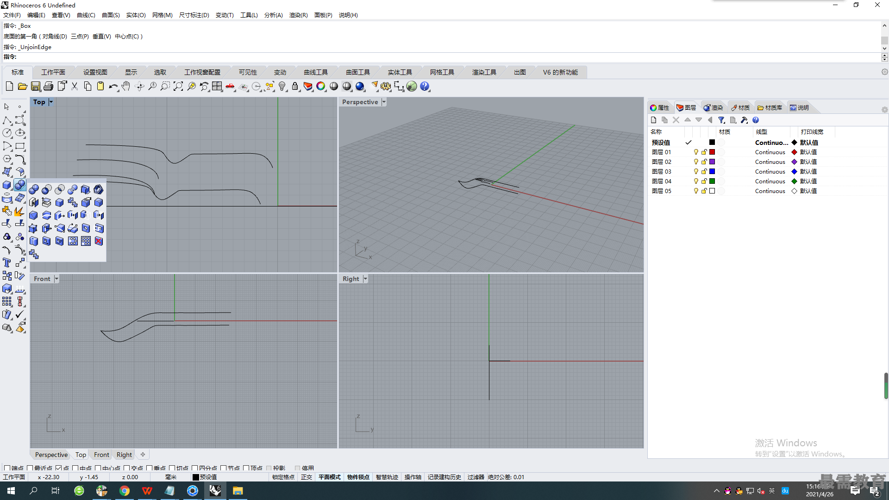Select the Rectangle tool in left sidebar
Viewport: 889px width, 500px height.
tap(20, 146)
